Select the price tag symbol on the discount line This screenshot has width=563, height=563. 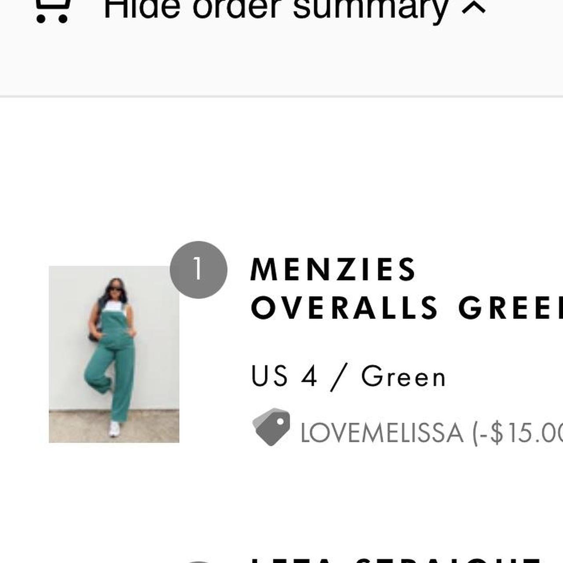click(x=273, y=424)
